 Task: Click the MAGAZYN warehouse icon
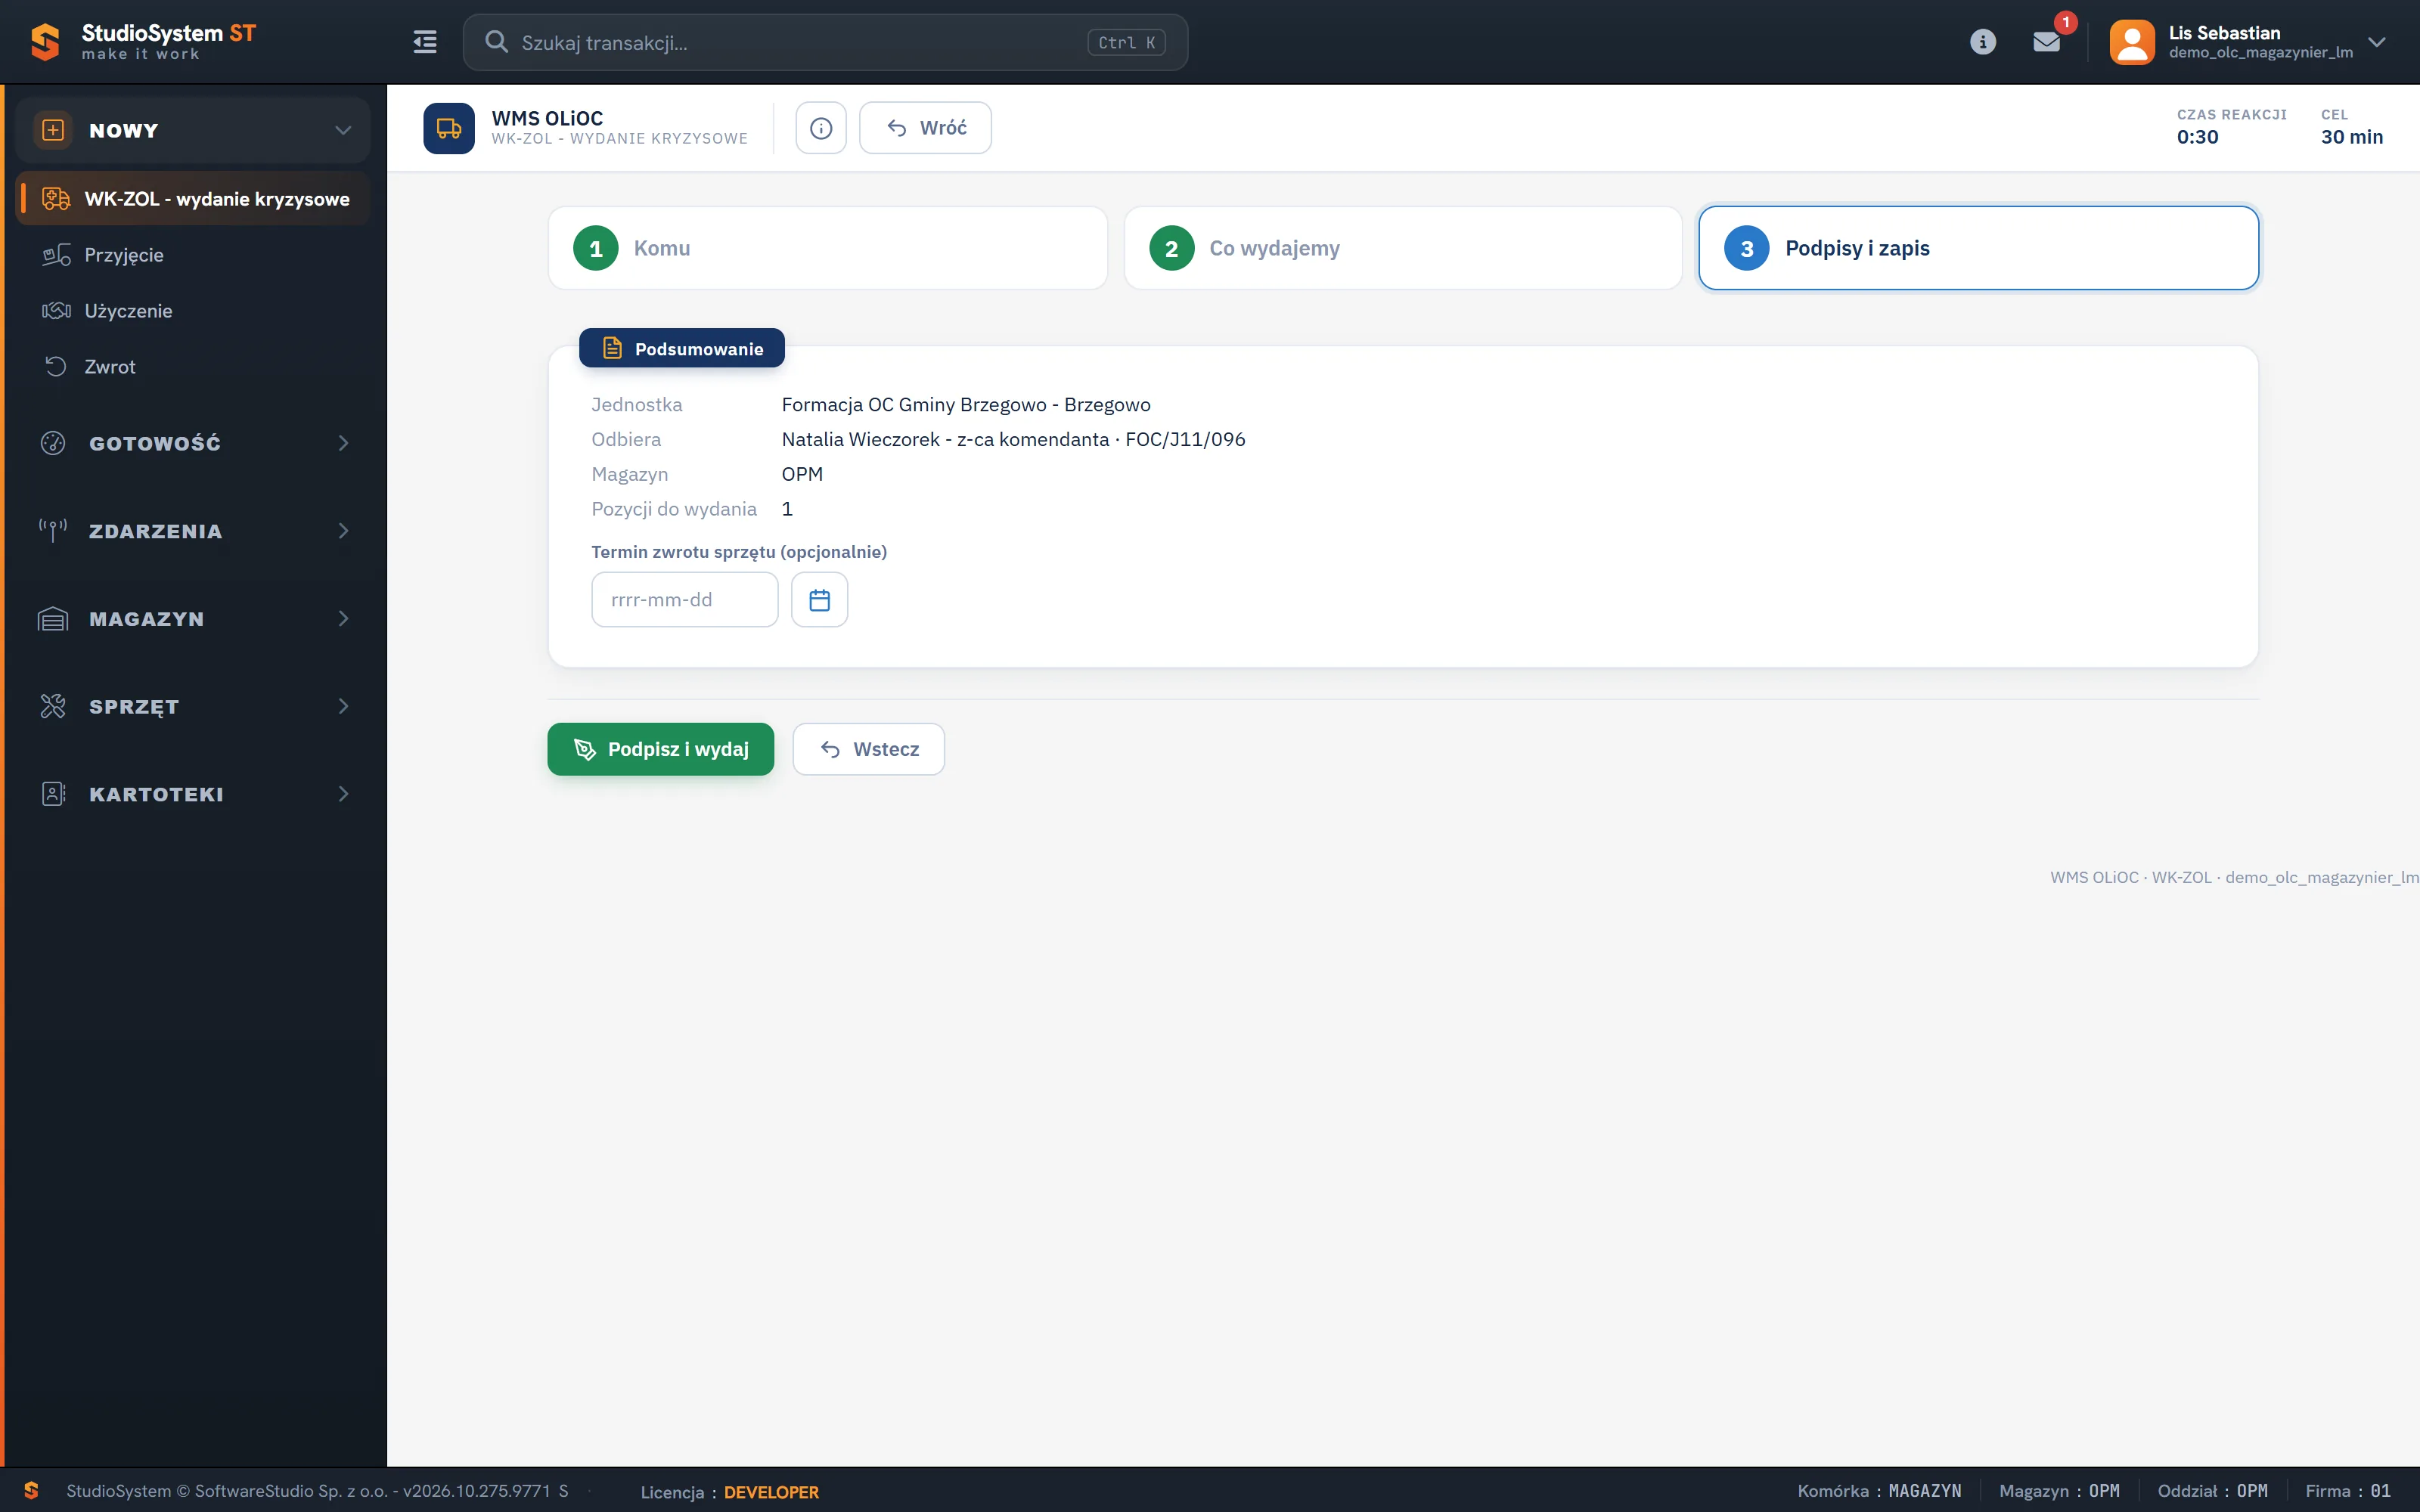coord(53,619)
